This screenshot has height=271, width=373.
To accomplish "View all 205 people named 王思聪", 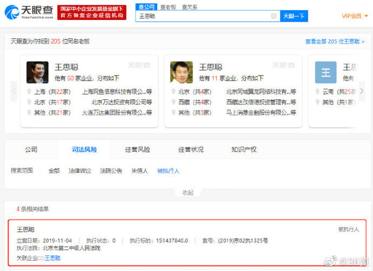I will [335, 42].
